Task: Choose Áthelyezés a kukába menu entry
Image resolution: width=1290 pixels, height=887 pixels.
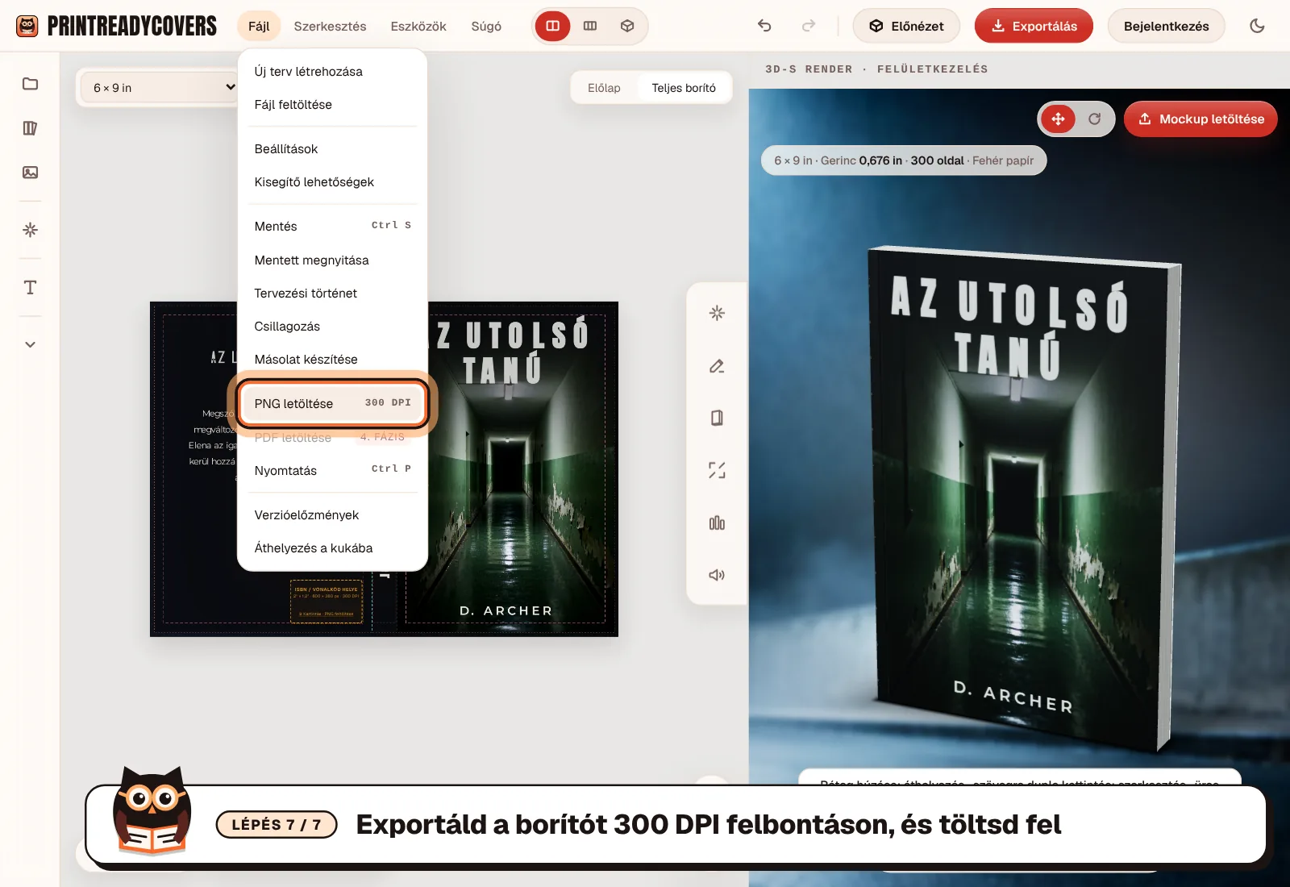Action: (x=332, y=548)
